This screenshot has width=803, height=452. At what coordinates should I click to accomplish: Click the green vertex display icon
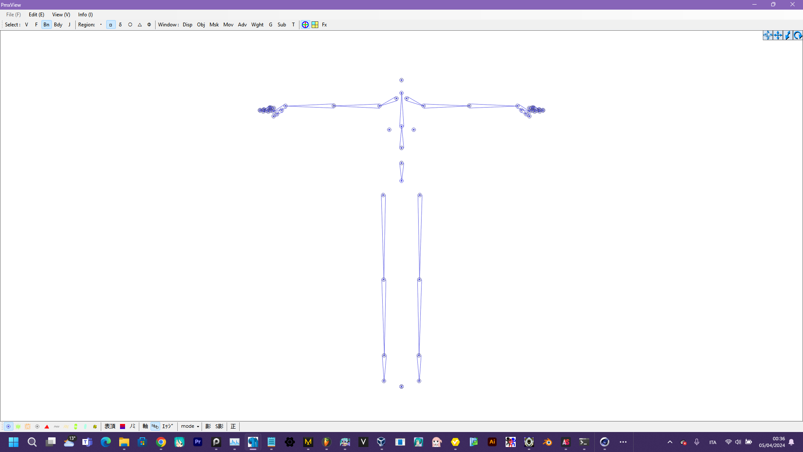[x=18, y=426]
